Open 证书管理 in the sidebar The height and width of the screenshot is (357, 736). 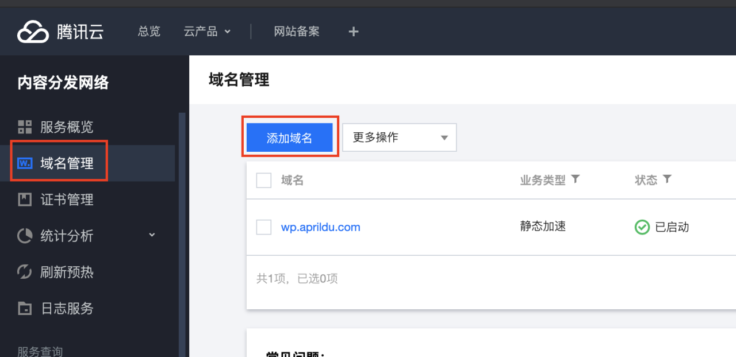[x=57, y=199]
